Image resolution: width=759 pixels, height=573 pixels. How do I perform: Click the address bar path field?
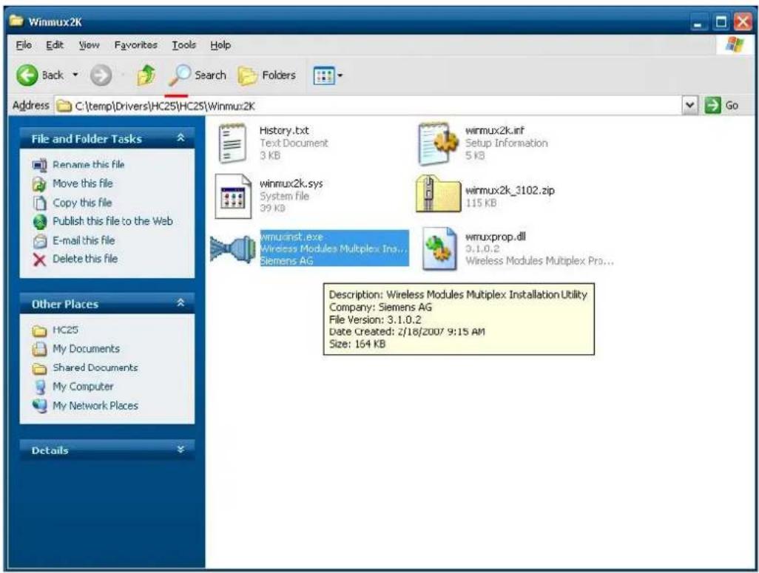[x=368, y=106]
